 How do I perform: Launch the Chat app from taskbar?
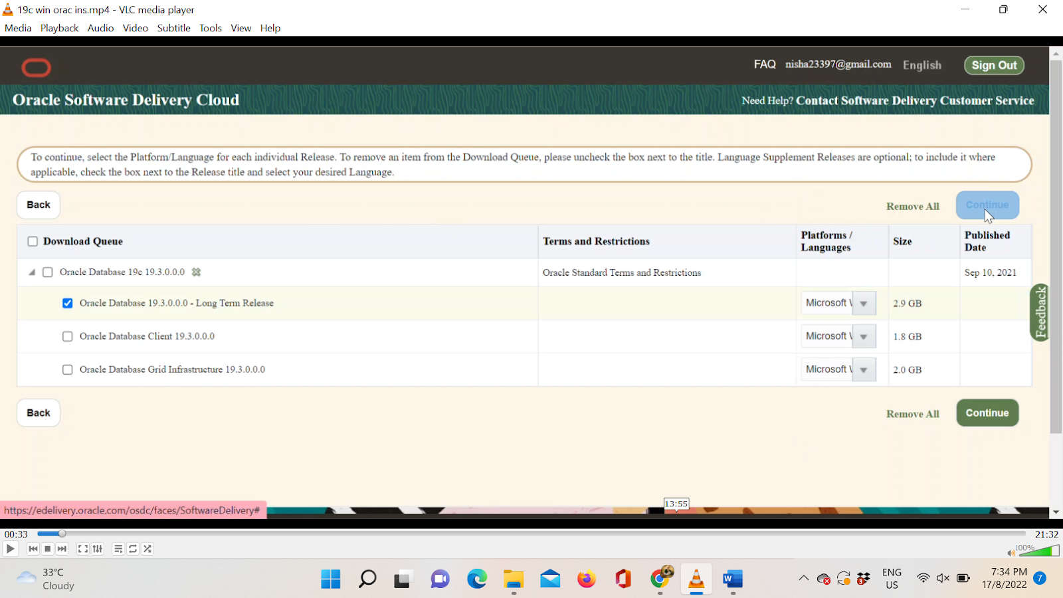pyautogui.click(x=440, y=579)
